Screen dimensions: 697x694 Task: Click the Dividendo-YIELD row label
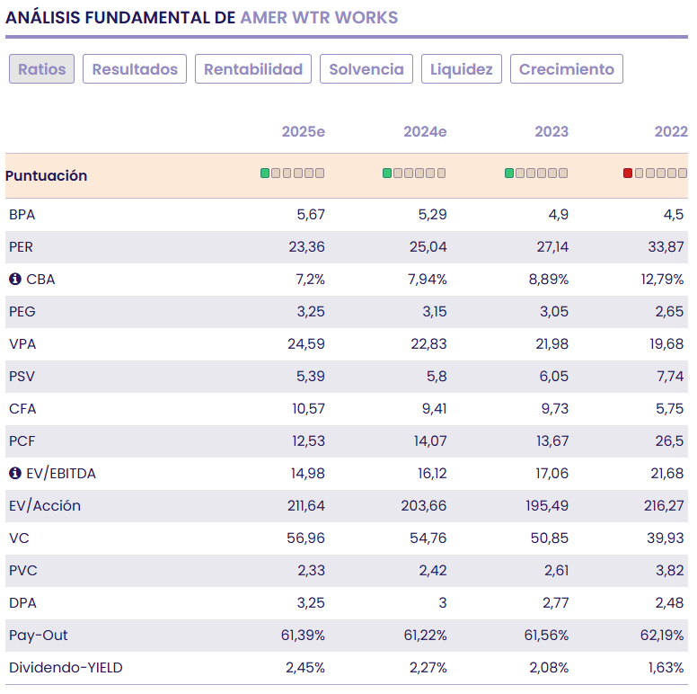[66, 668]
